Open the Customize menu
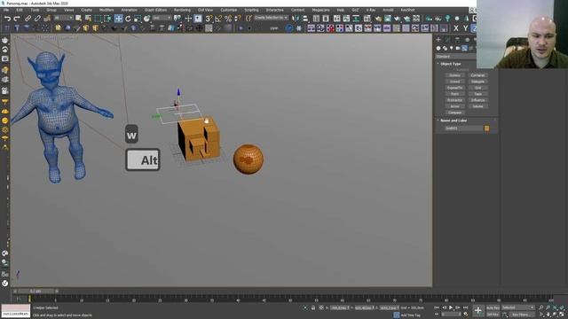The height and width of the screenshot is (319, 568). [229, 10]
